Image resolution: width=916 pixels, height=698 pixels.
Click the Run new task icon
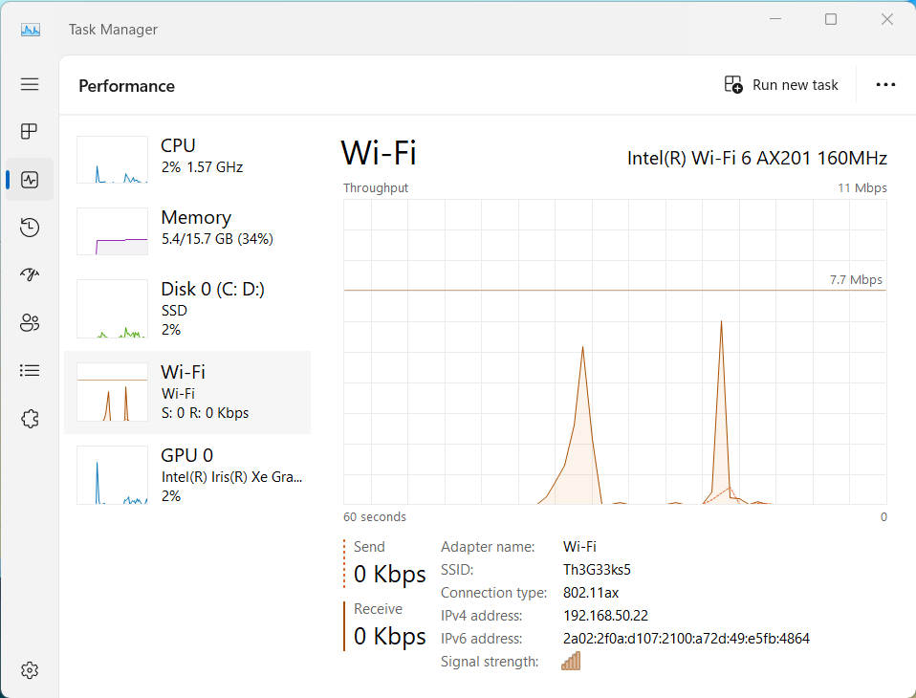[x=733, y=85]
